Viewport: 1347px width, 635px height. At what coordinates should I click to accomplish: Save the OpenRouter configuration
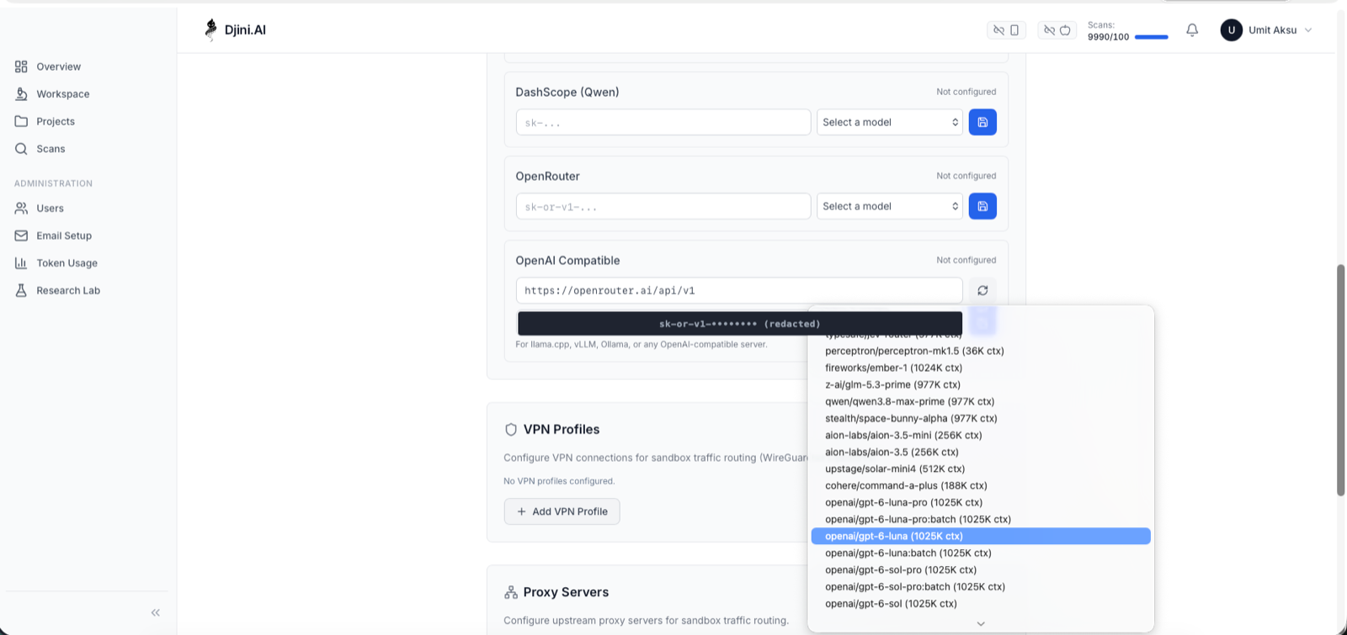coord(982,206)
